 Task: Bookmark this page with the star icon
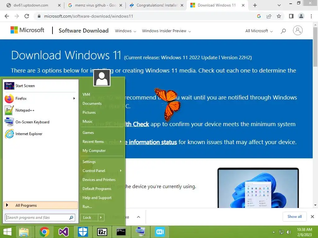(x=279, y=16)
